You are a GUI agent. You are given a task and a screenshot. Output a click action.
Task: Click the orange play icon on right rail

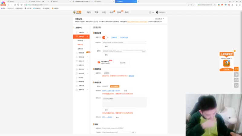(x=236, y=69)
